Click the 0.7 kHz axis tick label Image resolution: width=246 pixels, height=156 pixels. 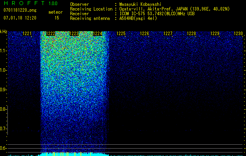(x=3, y=129)
